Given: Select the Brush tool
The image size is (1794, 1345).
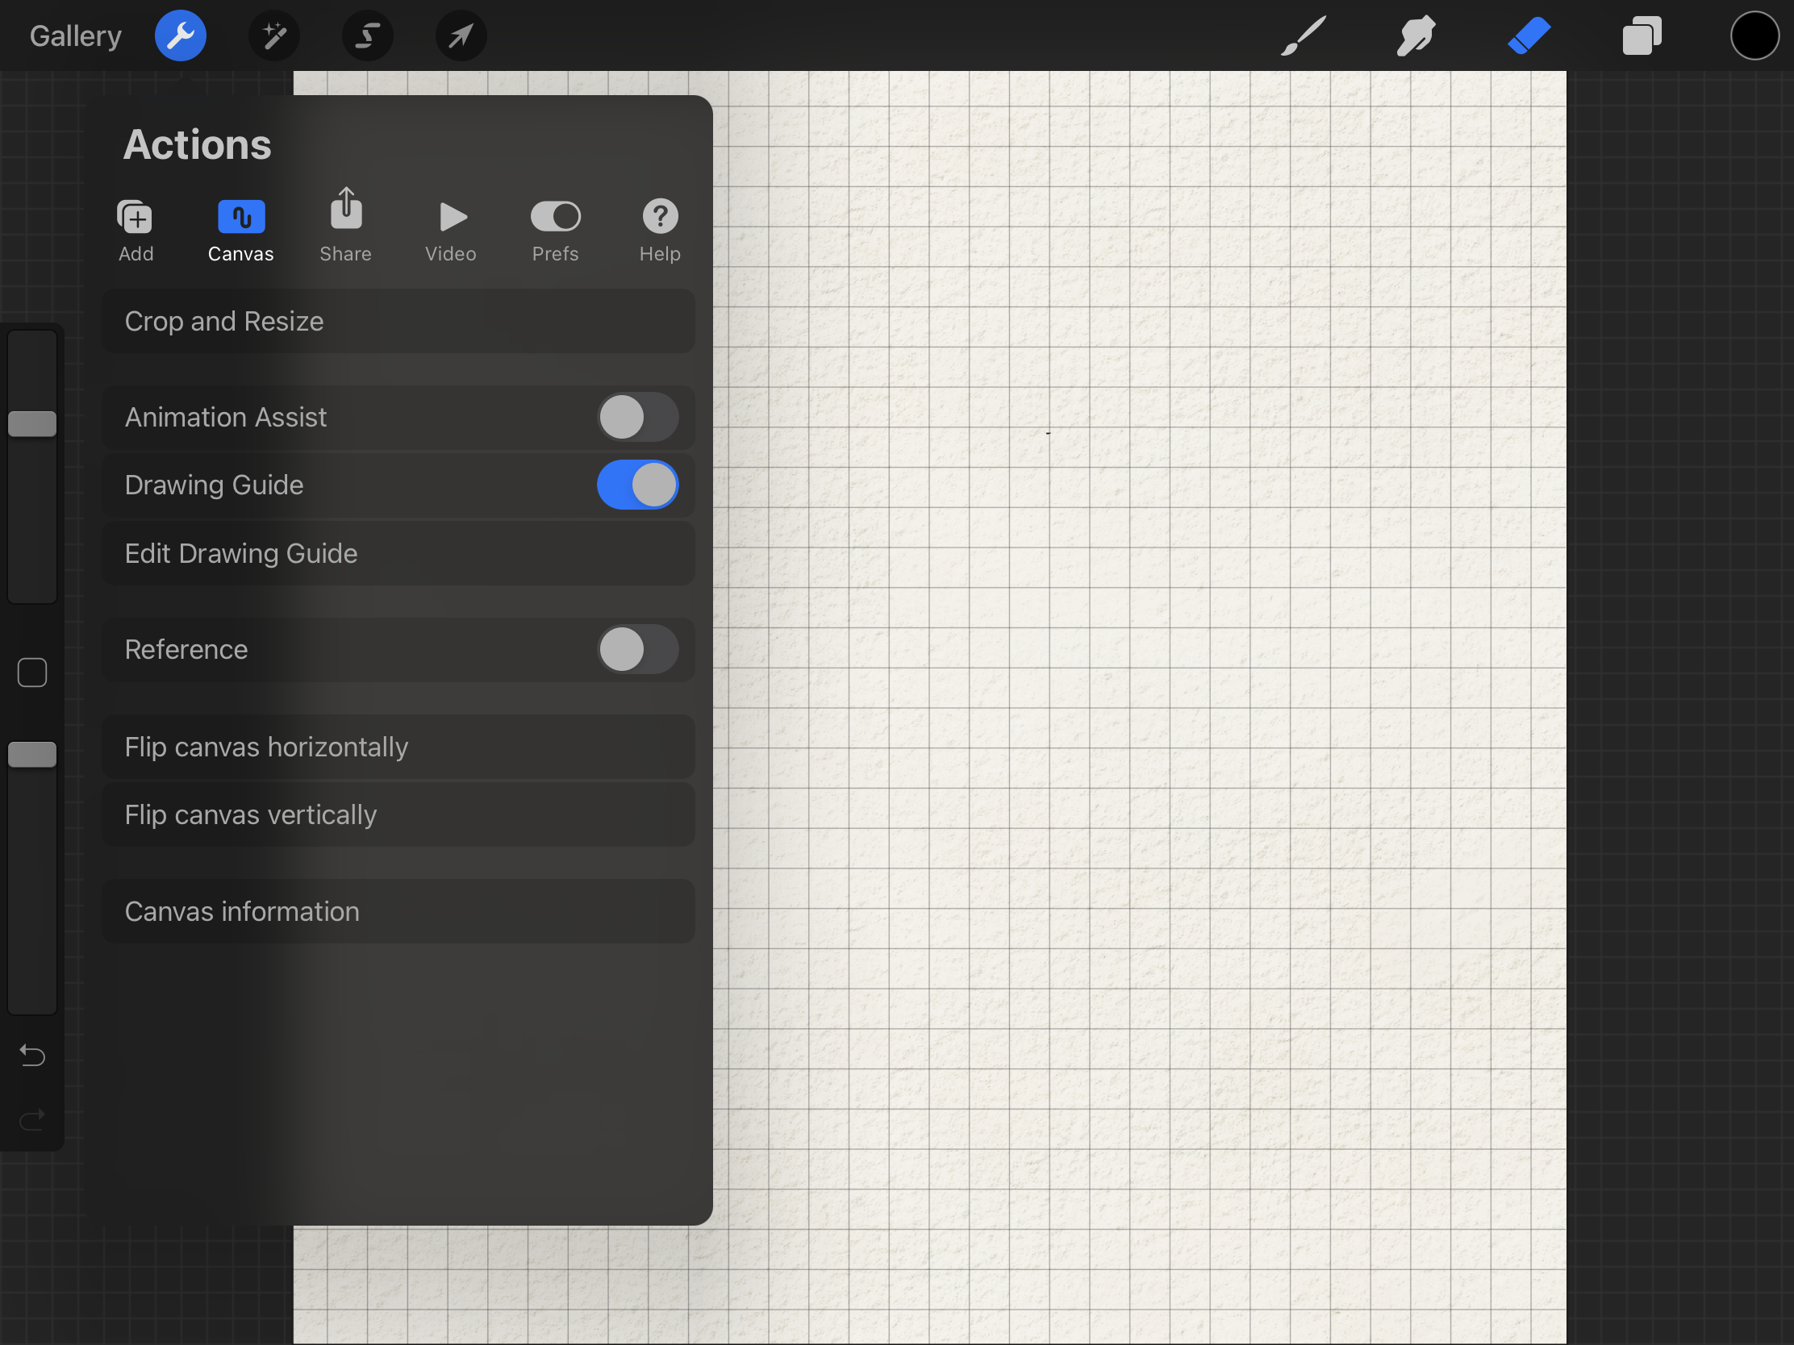Looking at the screenshot, I should click(1304, 35).
